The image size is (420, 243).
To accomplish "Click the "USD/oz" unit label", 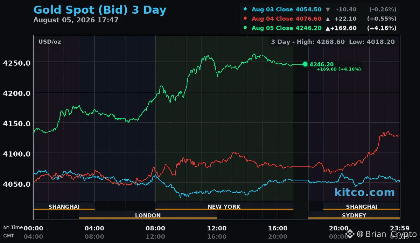I will pyautogui.click(x=50, y=42).
